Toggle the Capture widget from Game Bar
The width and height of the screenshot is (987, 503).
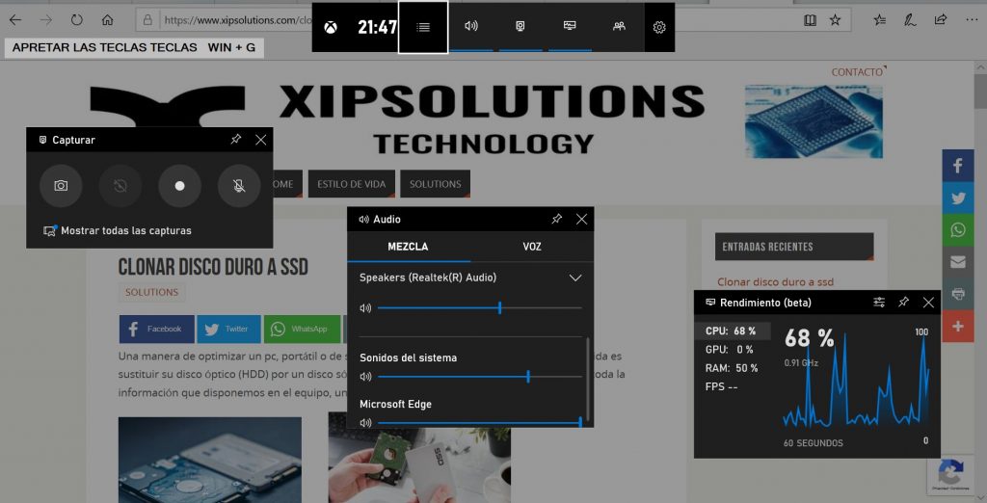(520, 26)
